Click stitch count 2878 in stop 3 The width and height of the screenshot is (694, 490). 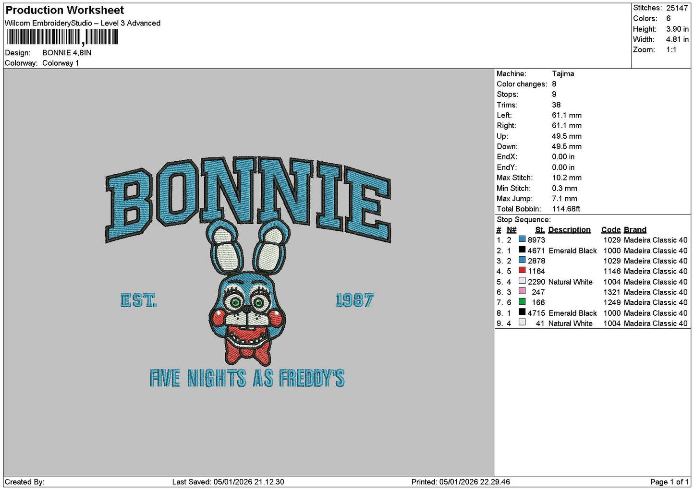pyautogui.click(x=536, y=261)
